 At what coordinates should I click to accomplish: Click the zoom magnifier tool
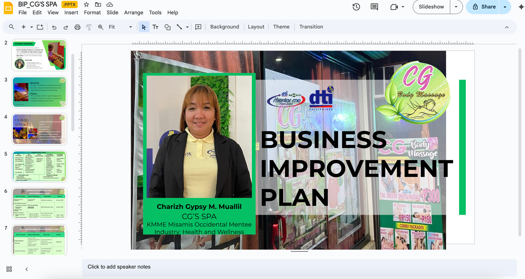pos(101,27)
